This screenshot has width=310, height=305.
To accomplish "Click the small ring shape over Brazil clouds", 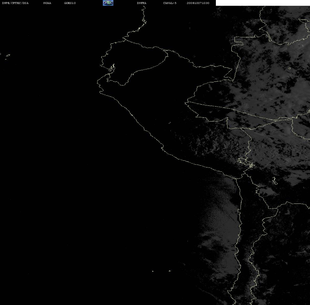I will click(x=289, y=68).
